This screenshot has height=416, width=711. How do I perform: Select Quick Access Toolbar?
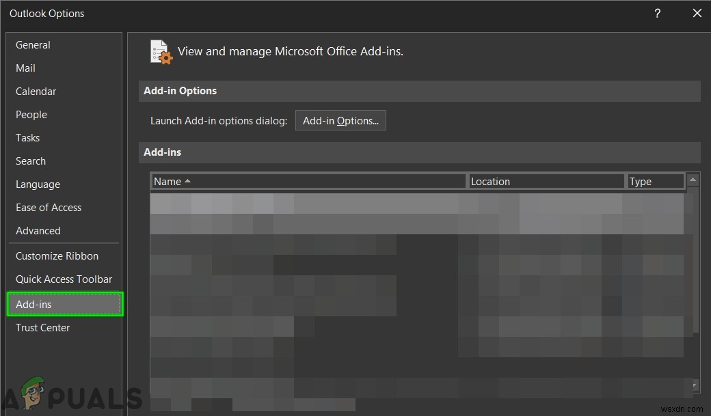coord(64,279)
